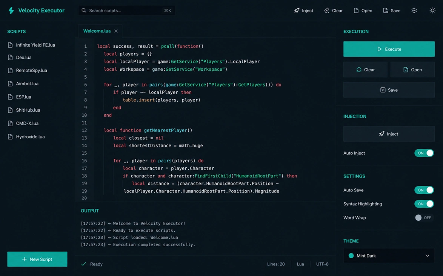This screenshot has height=276, width=443.
Task: Select the Welcome.lua editor tab
Action: 97,31
